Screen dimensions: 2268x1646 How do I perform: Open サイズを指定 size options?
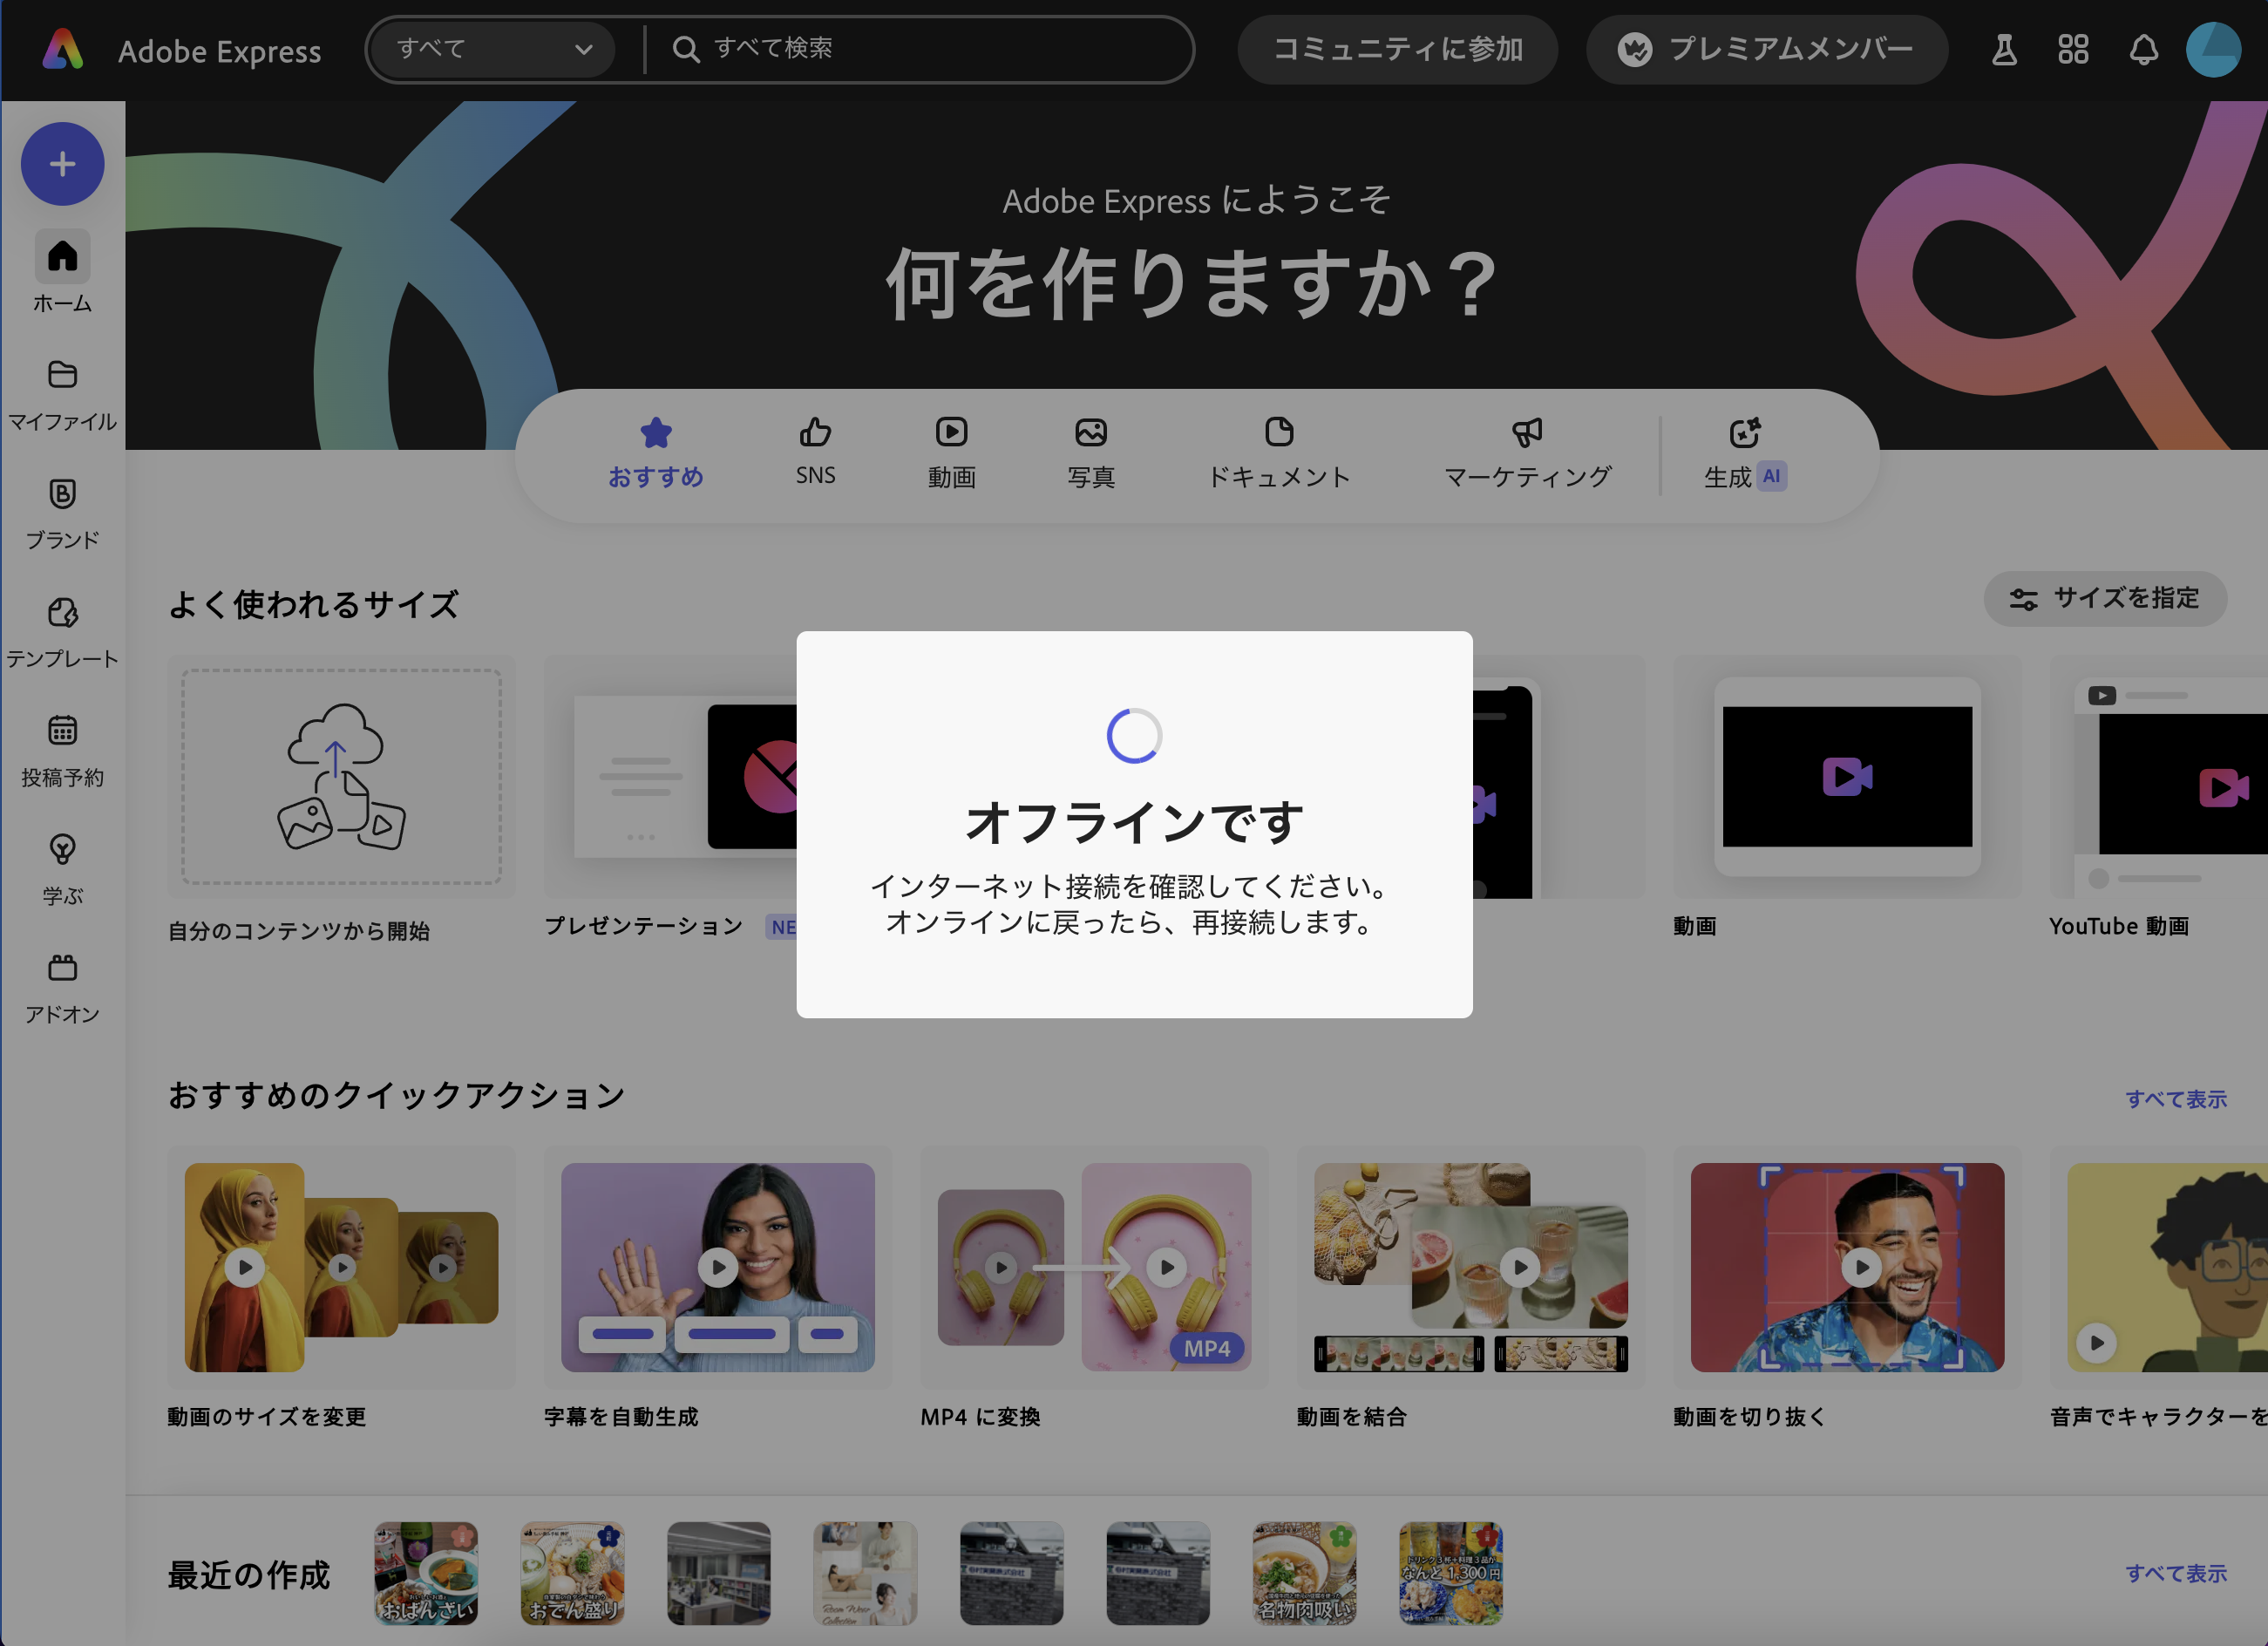2105,598
